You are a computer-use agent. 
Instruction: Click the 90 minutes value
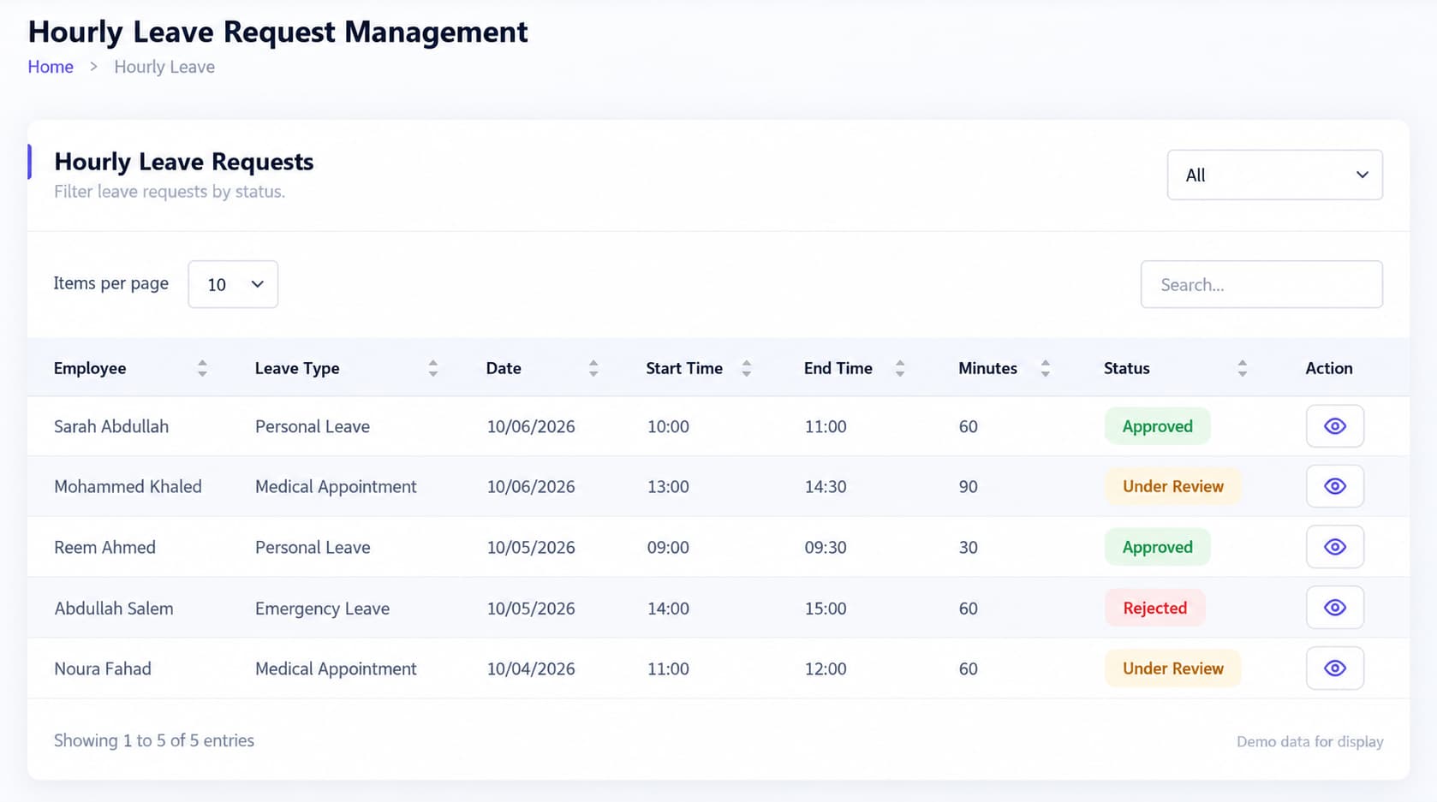pos(968,486)
